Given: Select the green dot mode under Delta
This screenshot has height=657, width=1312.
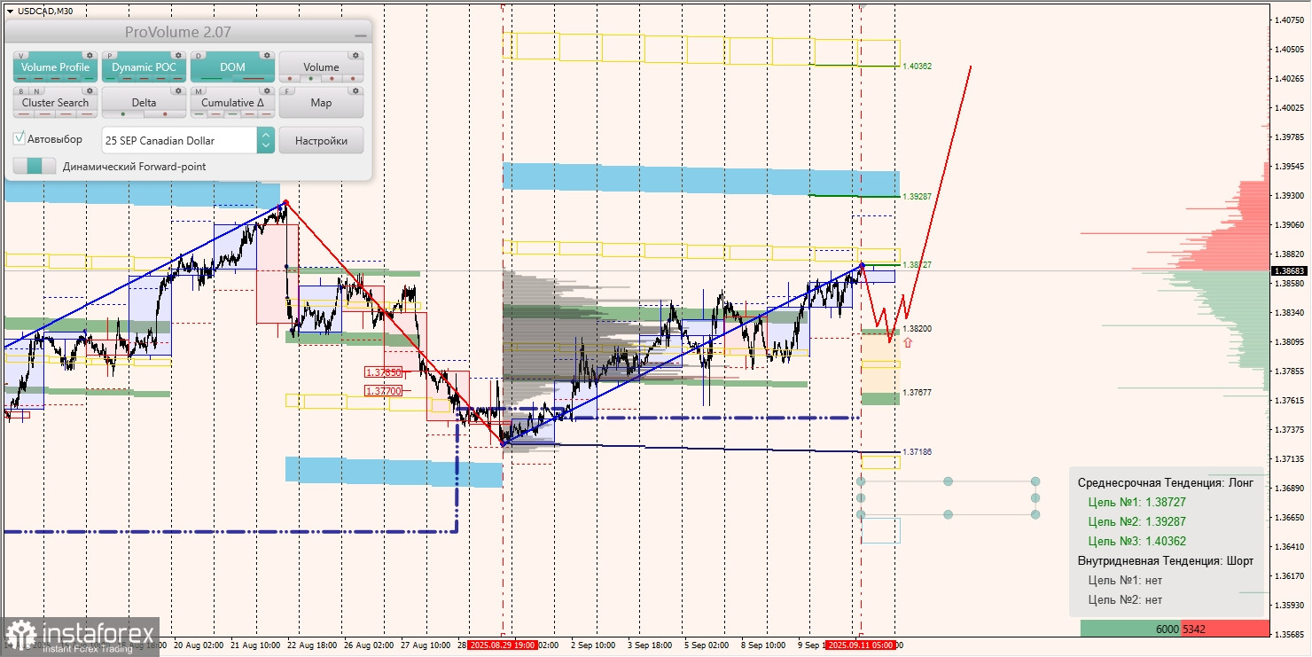Looking at the screenshot, I should [x=123, y=113].
